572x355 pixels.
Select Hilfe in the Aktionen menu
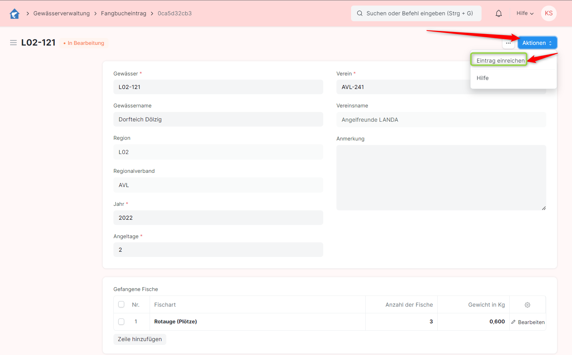click(x=483, y=78)
